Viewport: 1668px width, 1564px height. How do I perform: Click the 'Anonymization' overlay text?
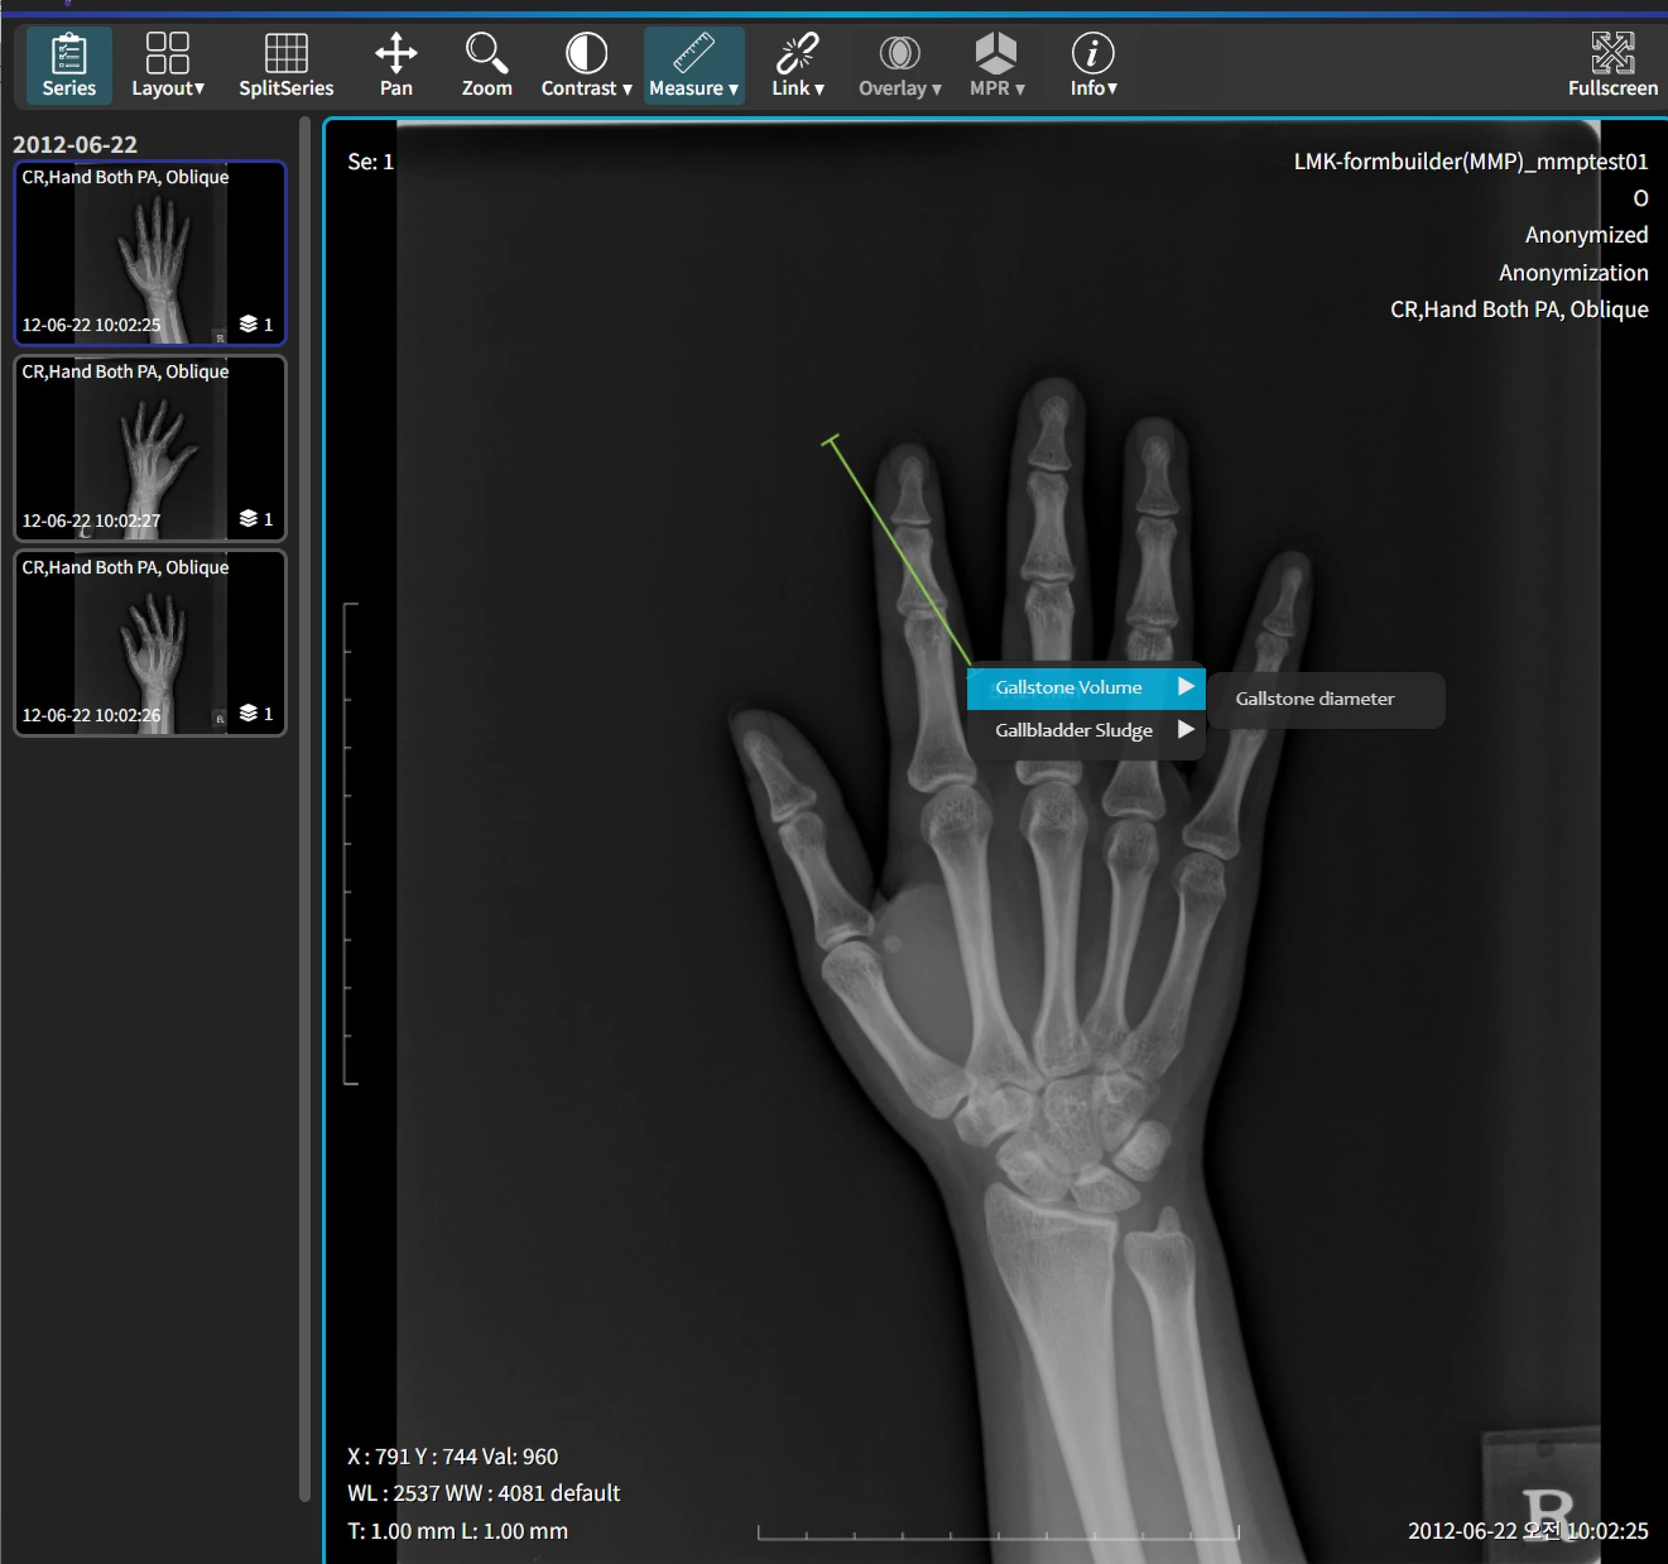1573,273
